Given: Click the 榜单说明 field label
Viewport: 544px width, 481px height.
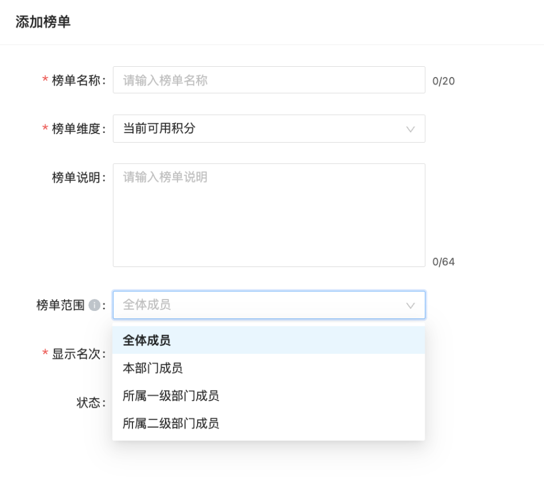Looking at the screenshot, I should coord(76,177).
